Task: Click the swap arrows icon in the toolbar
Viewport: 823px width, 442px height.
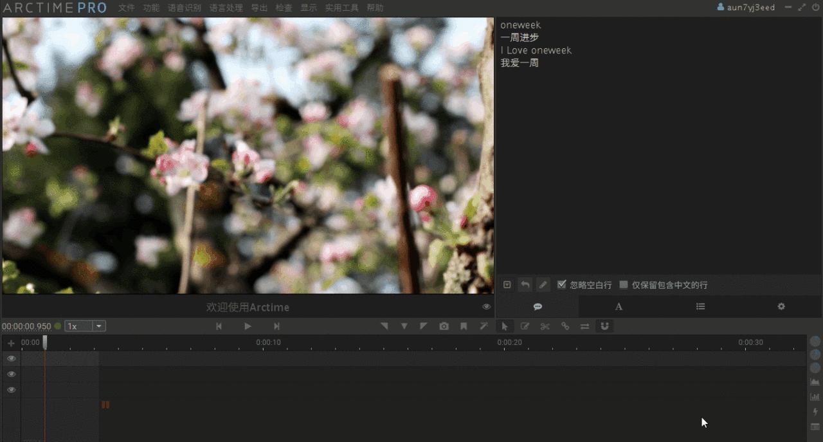Action: (584, 326)
